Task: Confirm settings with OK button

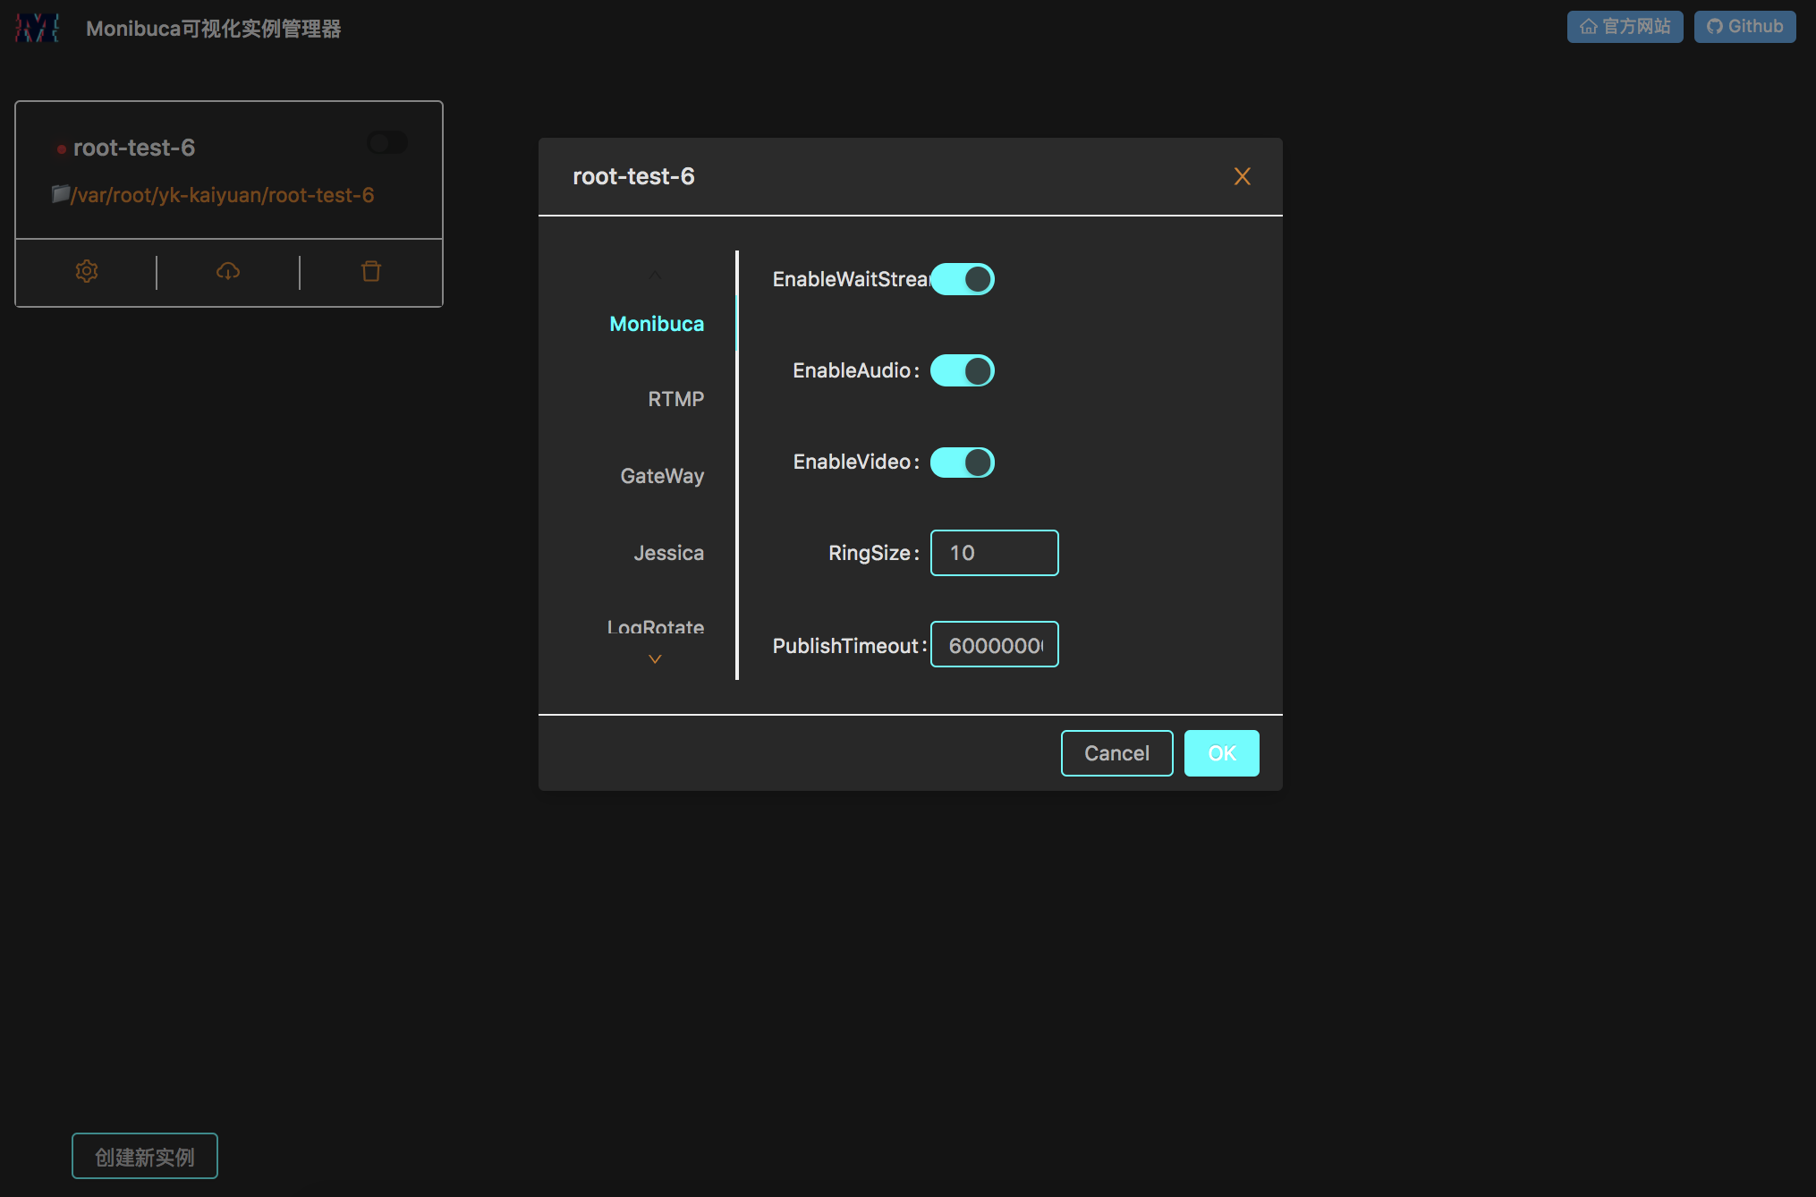Action: click(1221, 753)
